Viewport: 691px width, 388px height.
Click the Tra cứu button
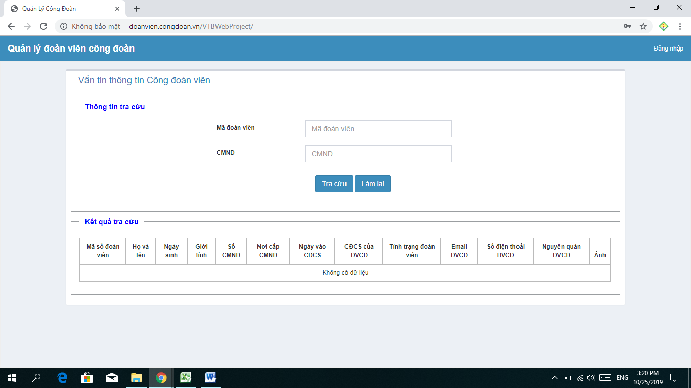[334, 184]
